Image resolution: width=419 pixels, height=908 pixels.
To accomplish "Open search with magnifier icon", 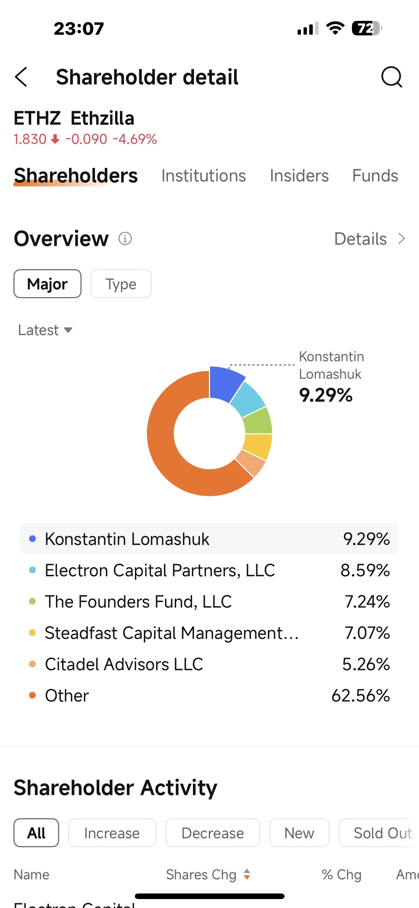I will 392,77.
